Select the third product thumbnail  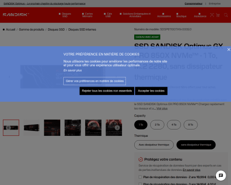point(52,128)
